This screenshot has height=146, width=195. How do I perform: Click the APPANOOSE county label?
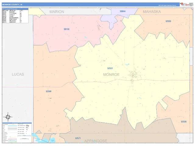96,141
